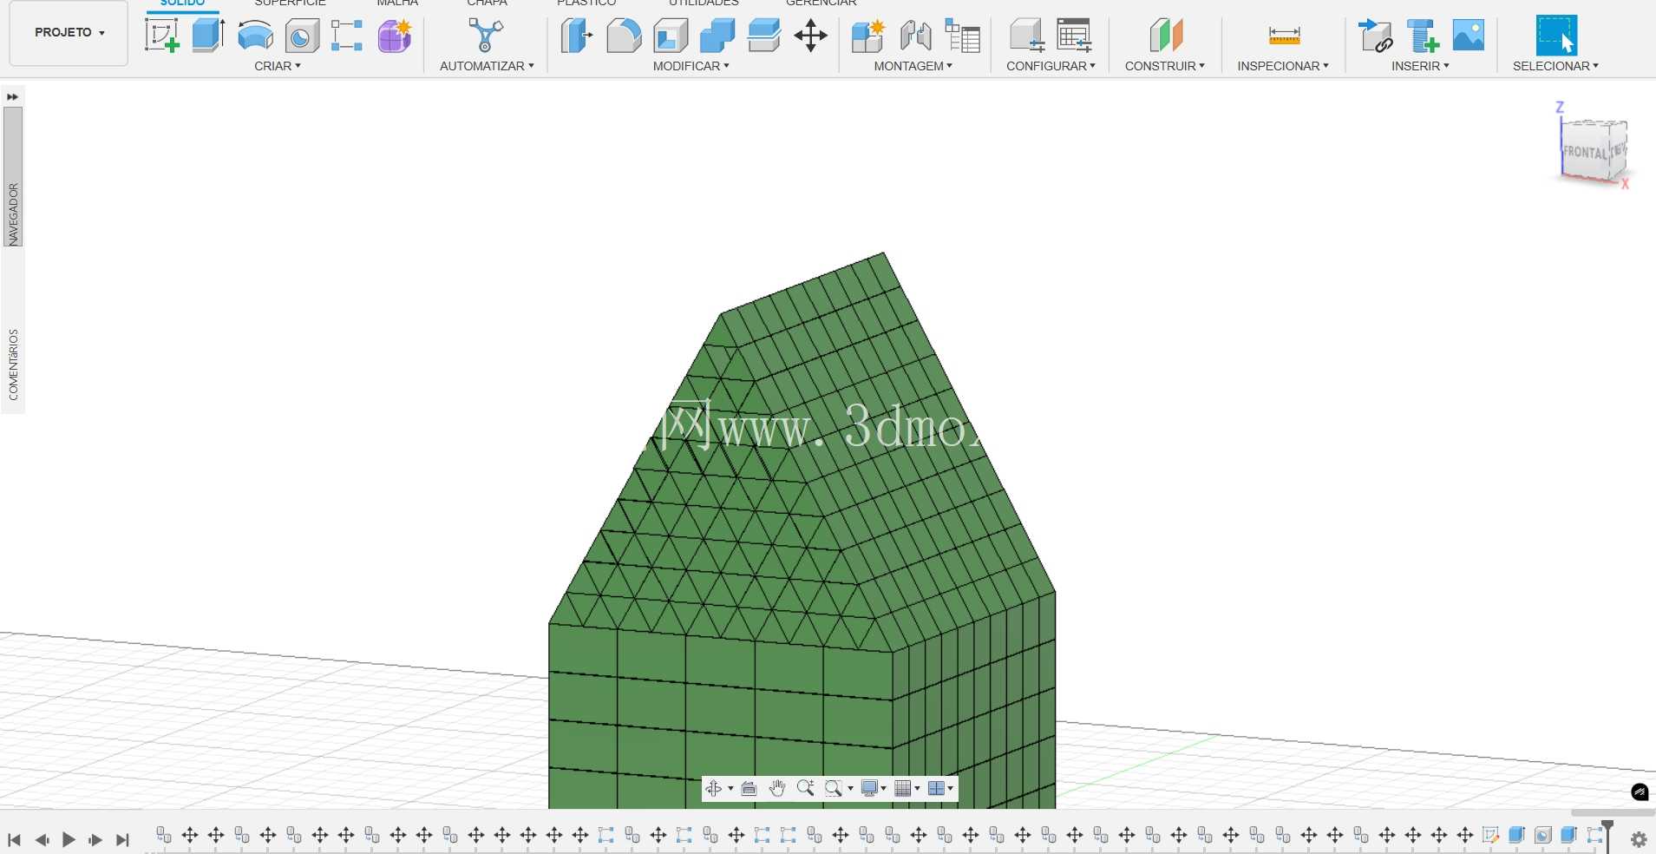Select the Create Sketch tool

pos(162,36)
